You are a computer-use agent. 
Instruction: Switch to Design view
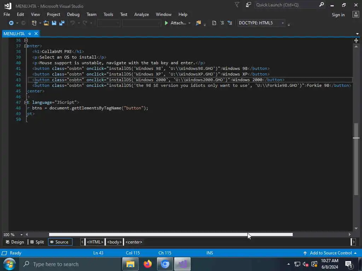tap(15, 242)
